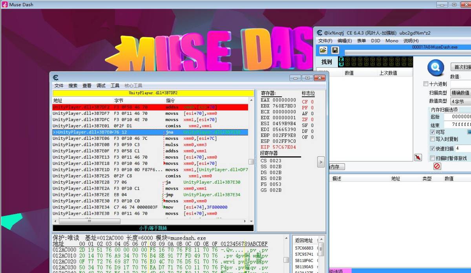471x273 pixels.
Task: Click the 首次扫描 first scan button
Action: tap(461, 67)
